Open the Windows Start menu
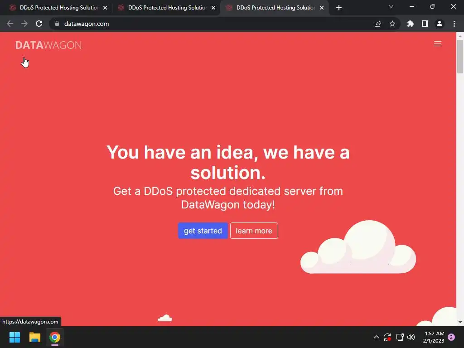 (x=14, y=337)
